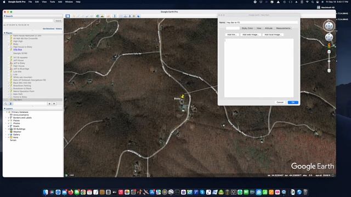Click the Add web image... button
The width and height of the screenshot is (351, 197).
pyautogui.click(x=251, y=34)
